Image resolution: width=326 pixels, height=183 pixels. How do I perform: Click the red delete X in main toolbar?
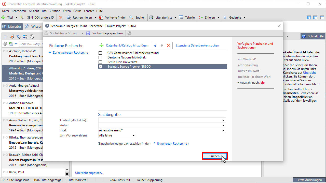click(x=61, y=18)
